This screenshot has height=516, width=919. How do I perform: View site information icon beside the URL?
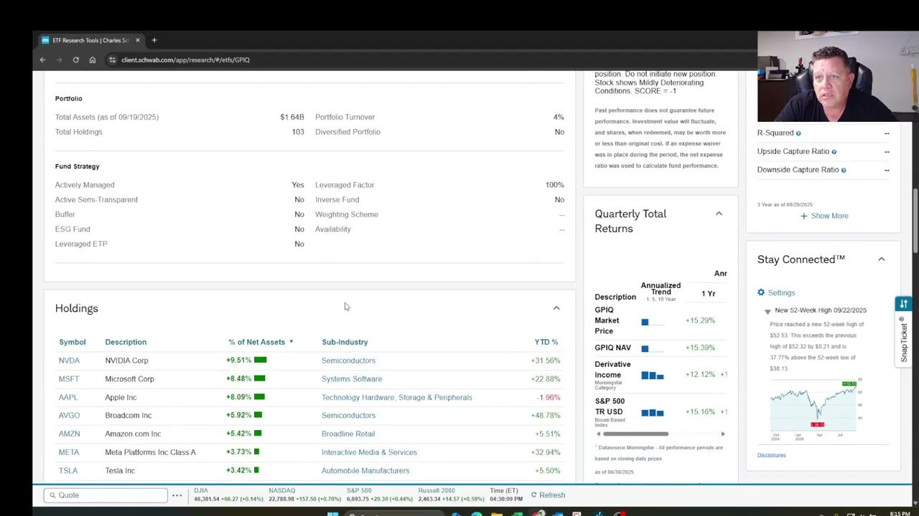[x=112, y=60]
